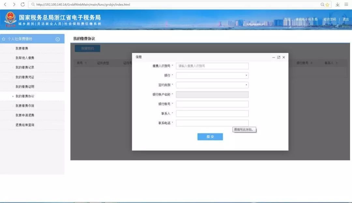Image resolution: width=352 pixels, height=203 pixels.
Task: Bookmark page with the star icon
Action: tap(327, 5)
